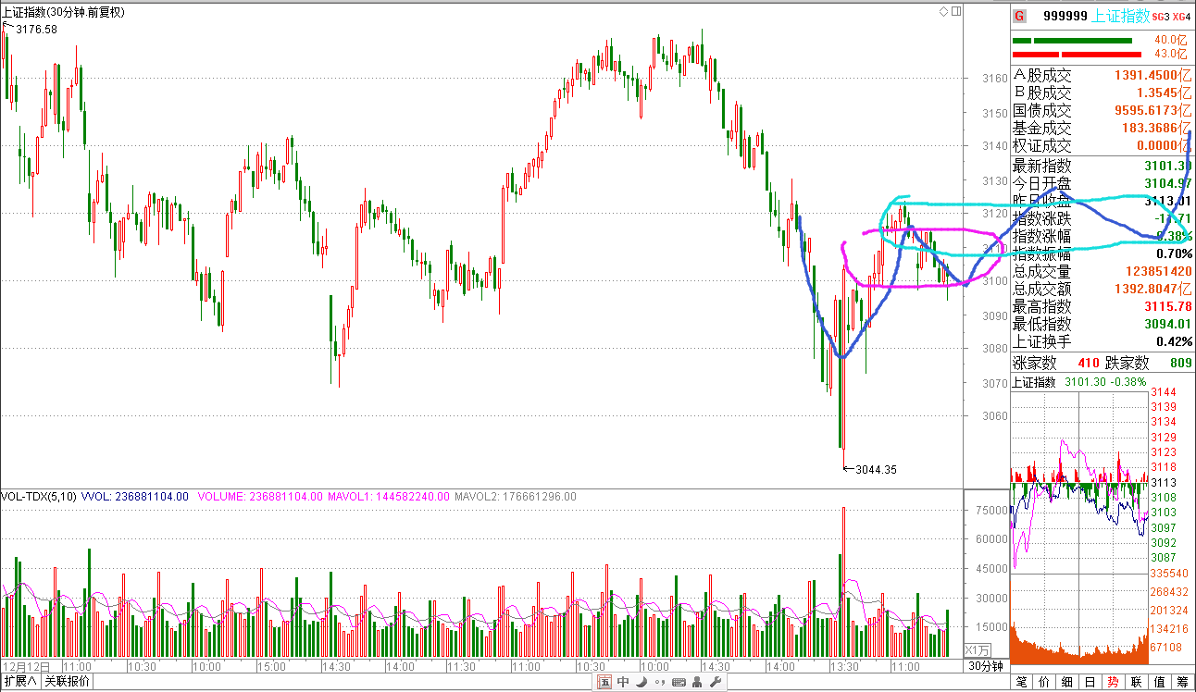Viewport: 1196px width, 692px height.
Task: Switch to the 笔 tab
Action: [x=1022, y=682]
